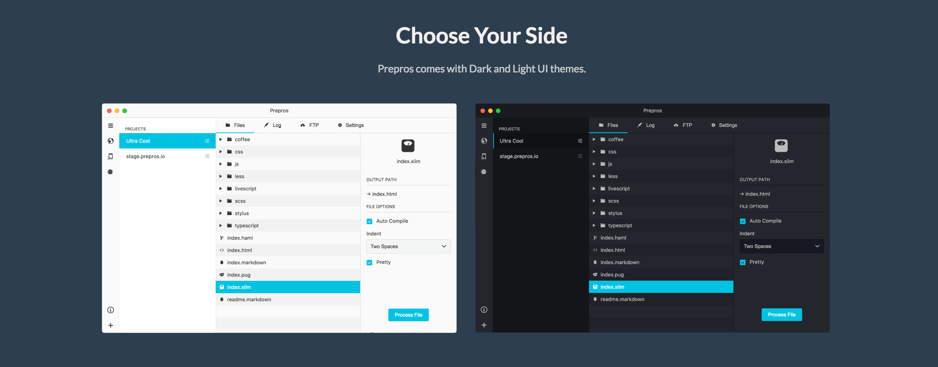Switch to Files tab in light window
This screenshot has height=367, width=938.
(235, 125)
